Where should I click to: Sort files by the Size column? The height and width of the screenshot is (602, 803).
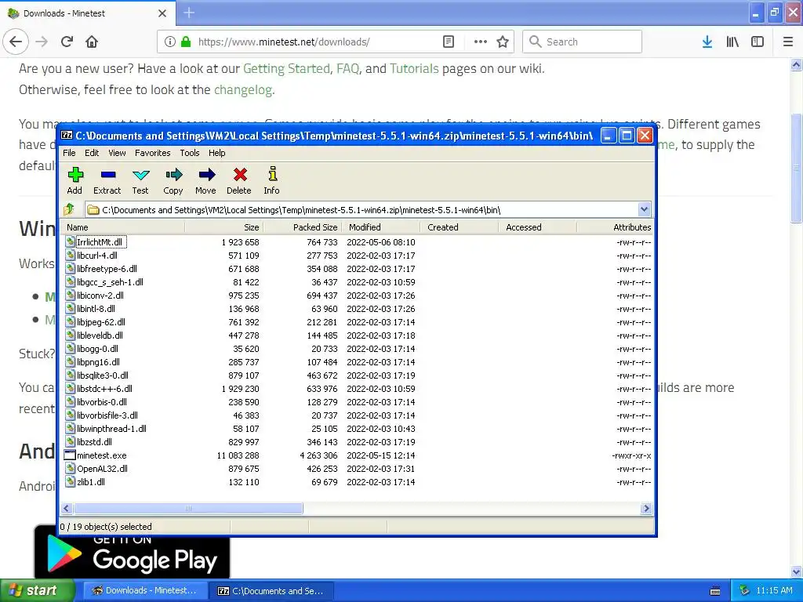[x=223, y=227]
